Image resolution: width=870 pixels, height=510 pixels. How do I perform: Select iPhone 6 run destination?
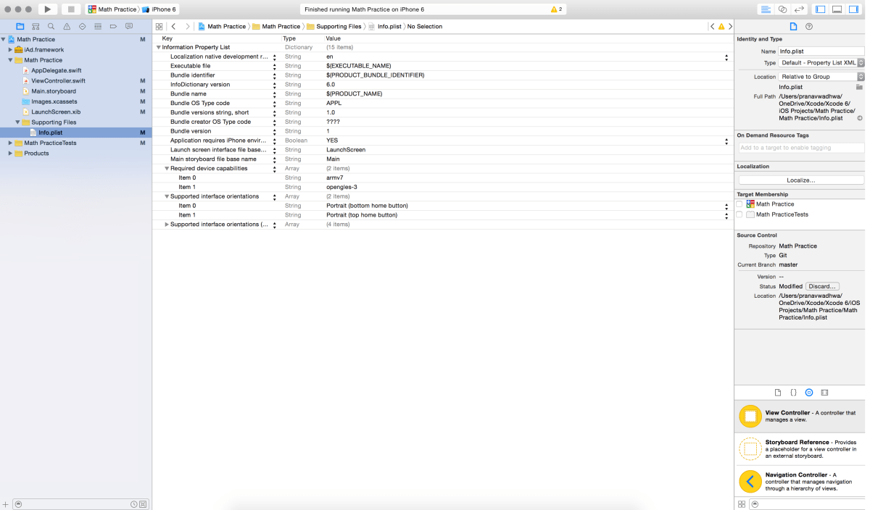pyautogui.click(x=159, y=9)
